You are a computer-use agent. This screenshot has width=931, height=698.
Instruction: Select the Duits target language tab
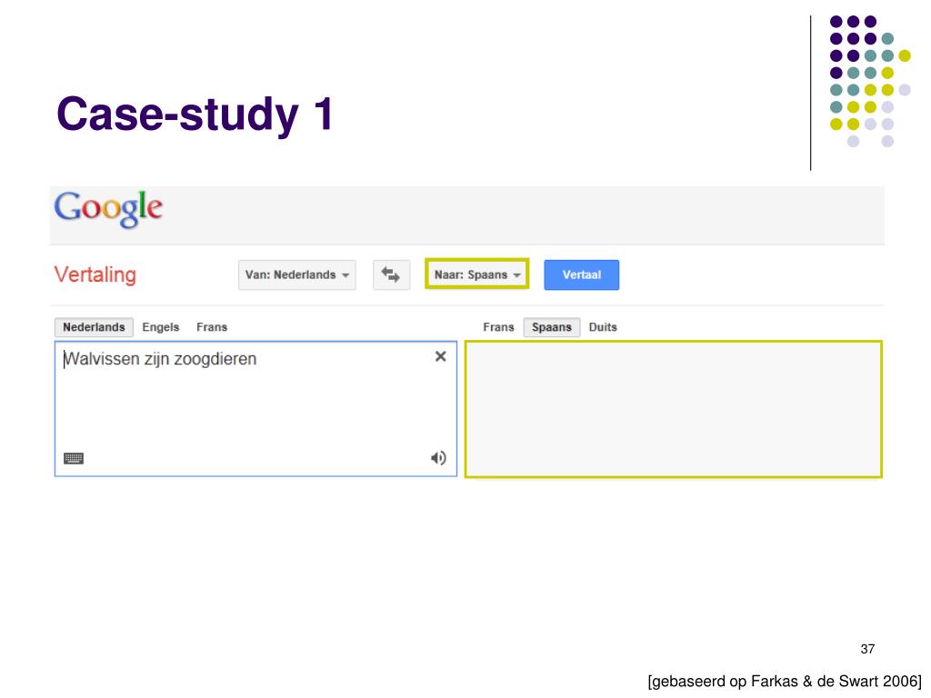[603, 327]
